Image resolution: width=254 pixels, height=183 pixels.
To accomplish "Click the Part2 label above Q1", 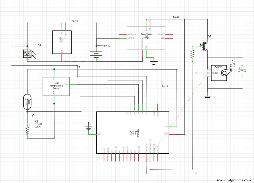I will coord(176,17).
